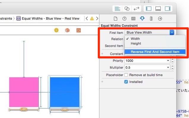The width and height of the screenshot is (189, 118).
Task: Open the Quick Help inspector
Action: 124,19
